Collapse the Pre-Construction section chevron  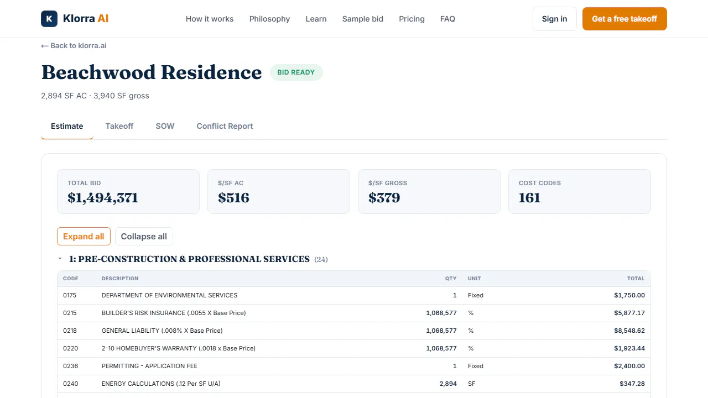(x=60, y=259)
